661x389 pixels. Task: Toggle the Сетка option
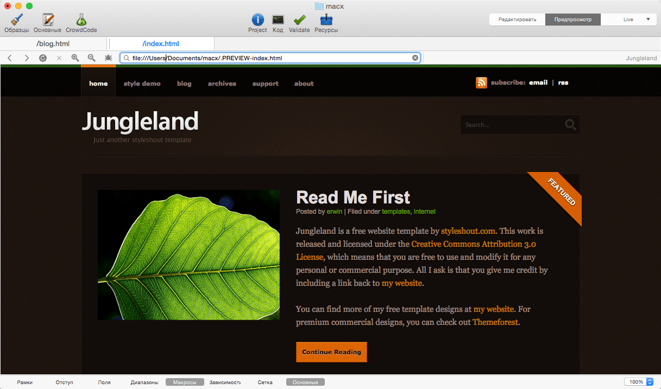pyautogui.click(x=265, y=382)
